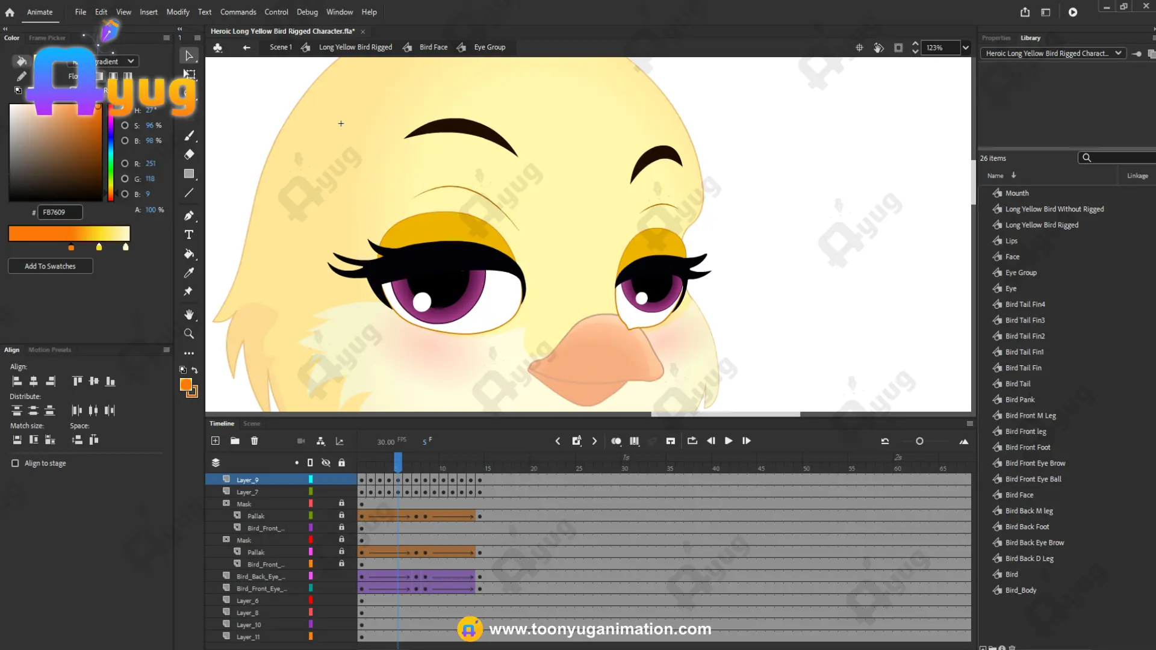This screenshot has height=650, width=1156.
Task: Navigate to Scene 1 breadcrumb
Action: tap(281, 47)
